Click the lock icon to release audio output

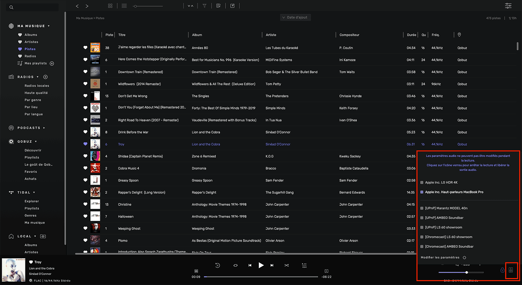point(502,270)
